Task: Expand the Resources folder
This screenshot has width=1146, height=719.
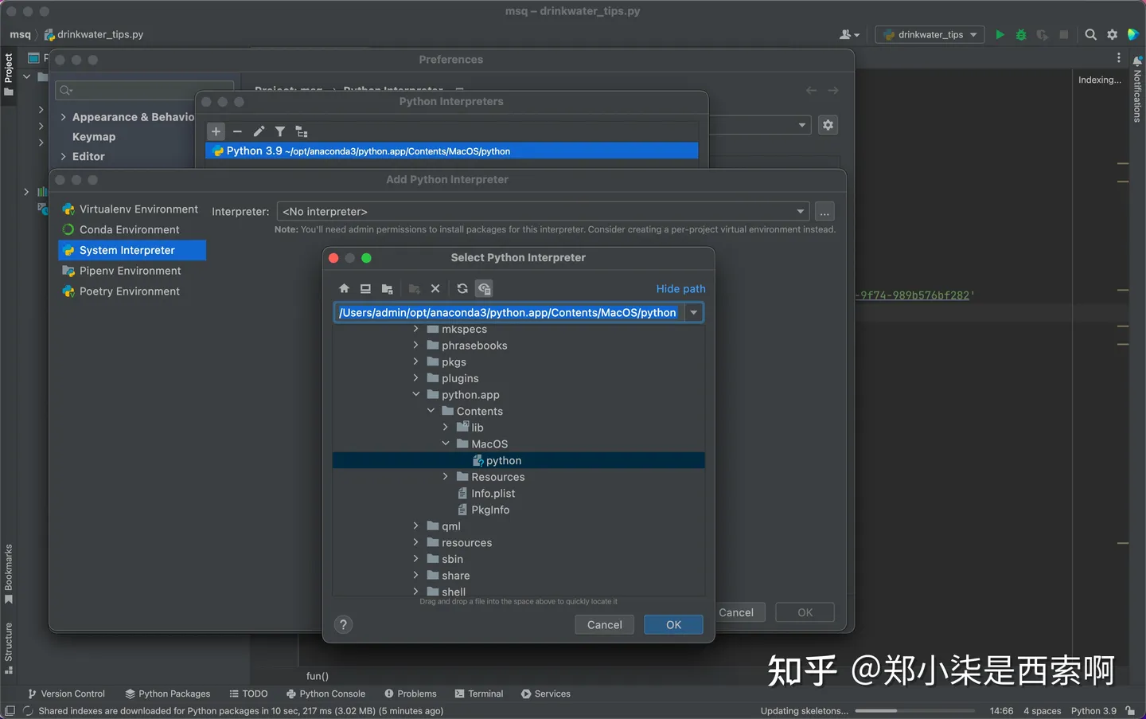Action: (446, 477)
